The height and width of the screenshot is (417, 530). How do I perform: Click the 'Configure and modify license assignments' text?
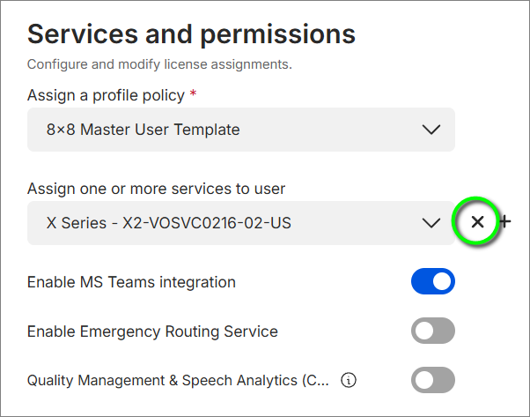[159, 64]
